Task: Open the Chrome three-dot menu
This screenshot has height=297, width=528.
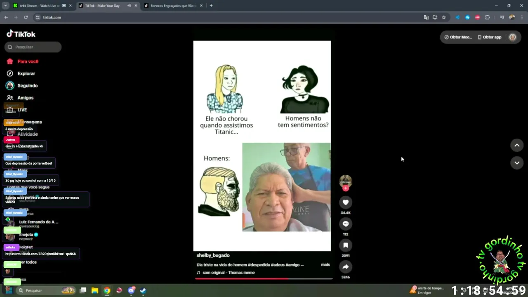Action: (x=522, y=17)
